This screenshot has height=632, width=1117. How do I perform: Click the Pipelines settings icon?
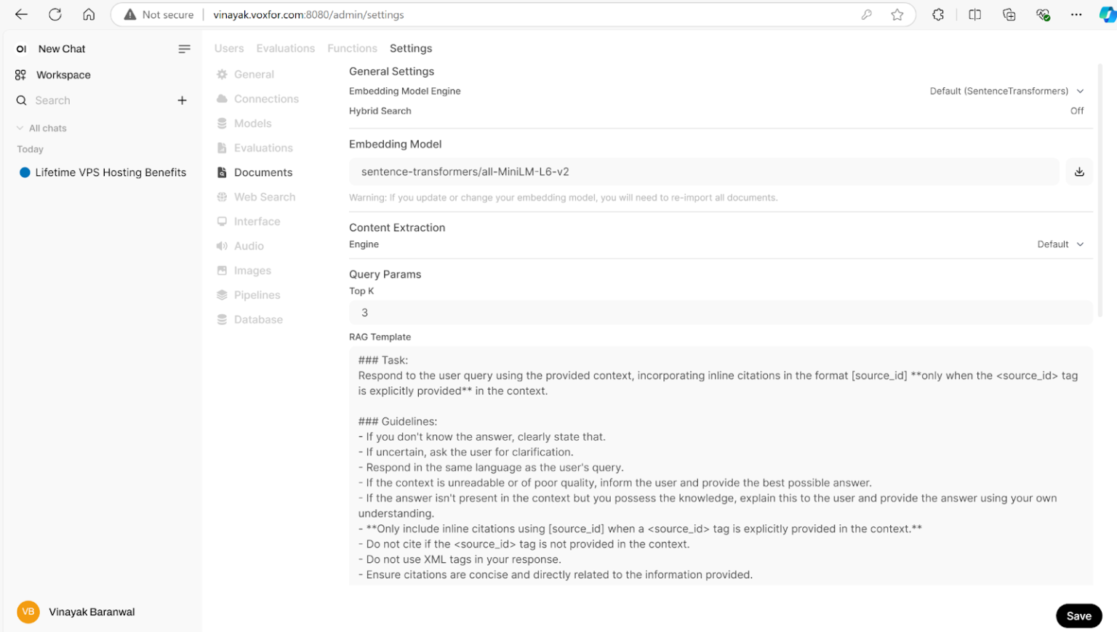(222, 295)
